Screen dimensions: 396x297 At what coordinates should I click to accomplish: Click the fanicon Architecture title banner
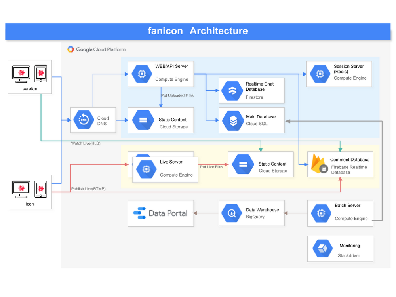[x=198, y=31]
